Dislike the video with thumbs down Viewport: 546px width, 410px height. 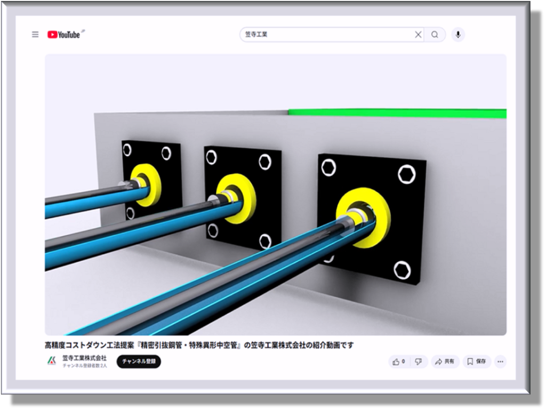[419, 361]
